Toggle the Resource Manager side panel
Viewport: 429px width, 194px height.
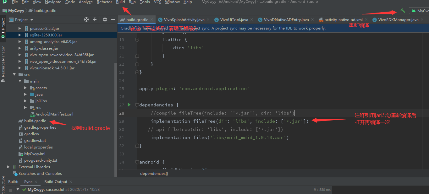click(3, 61)
